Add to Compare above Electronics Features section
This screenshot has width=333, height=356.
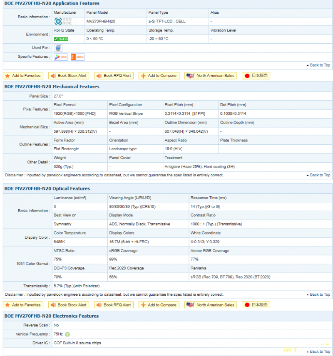[x=159, y=305]
